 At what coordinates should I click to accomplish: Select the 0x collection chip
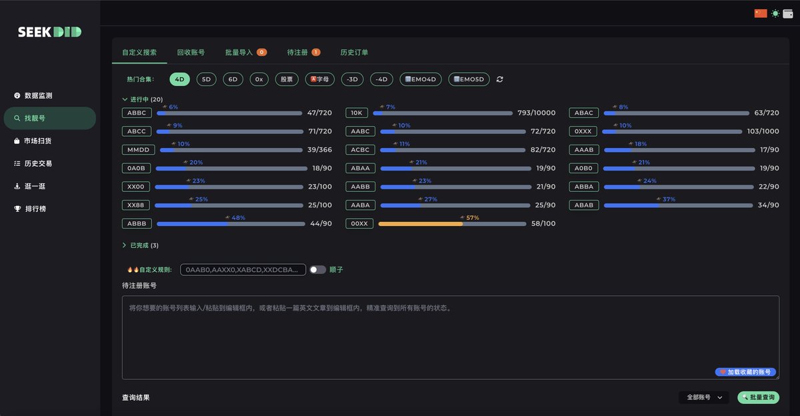pyautogui.click(x=259, y=79)
